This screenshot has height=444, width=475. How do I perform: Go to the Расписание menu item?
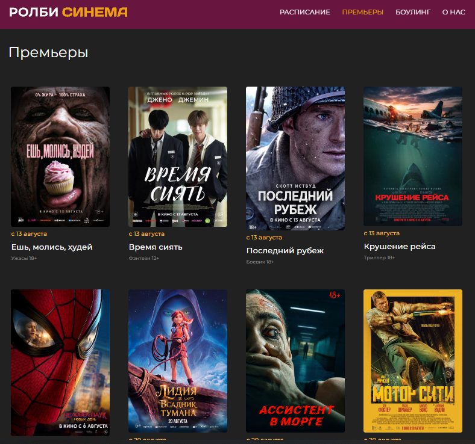click(x=305, y=12)
